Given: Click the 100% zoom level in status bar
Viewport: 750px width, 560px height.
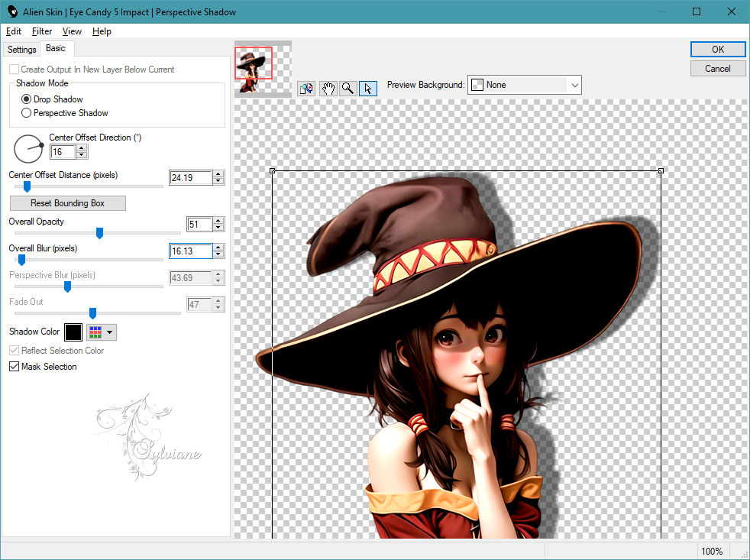Looking at the screenshot, I should coord(711,552).
